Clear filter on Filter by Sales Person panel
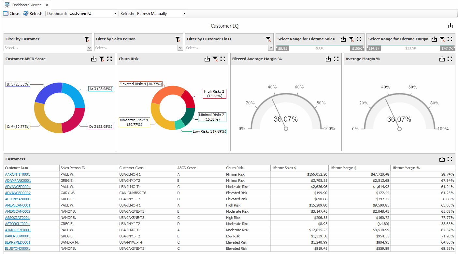458x254 pixels. pyautogui.click(x=178, y=39)
